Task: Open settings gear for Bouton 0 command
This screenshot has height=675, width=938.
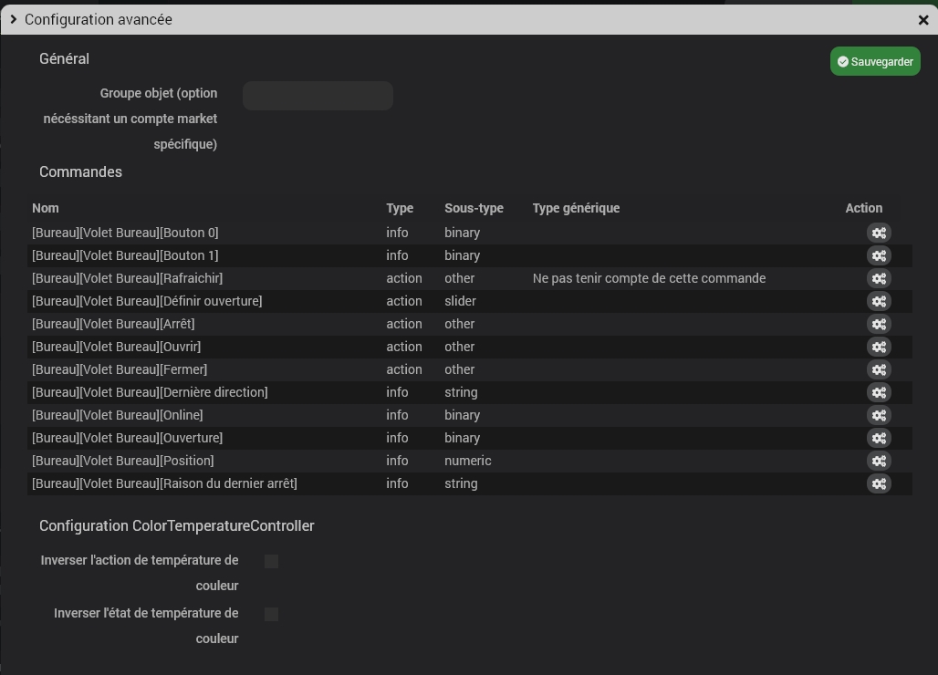Action: pyautogui.click(x=878, y=233)
